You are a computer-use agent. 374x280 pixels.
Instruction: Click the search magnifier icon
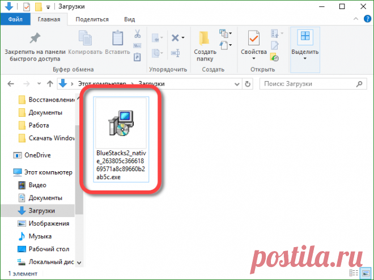(x=359, y=84)
